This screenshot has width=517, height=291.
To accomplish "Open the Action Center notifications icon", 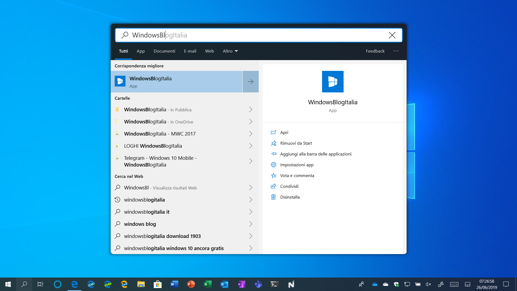I will (506, 284).
